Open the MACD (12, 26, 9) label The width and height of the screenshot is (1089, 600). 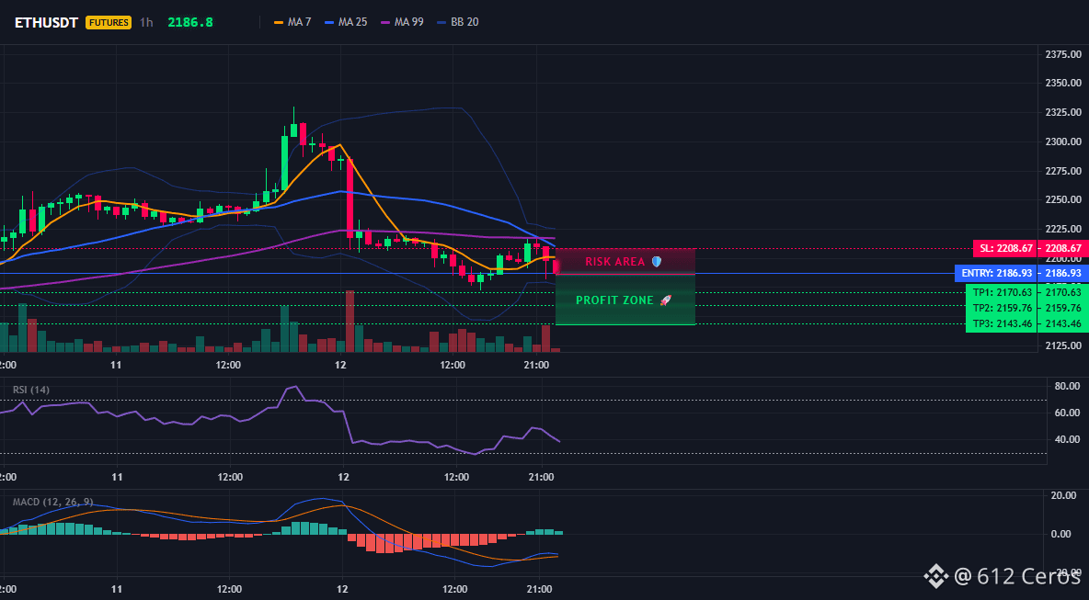click(52, 502)
